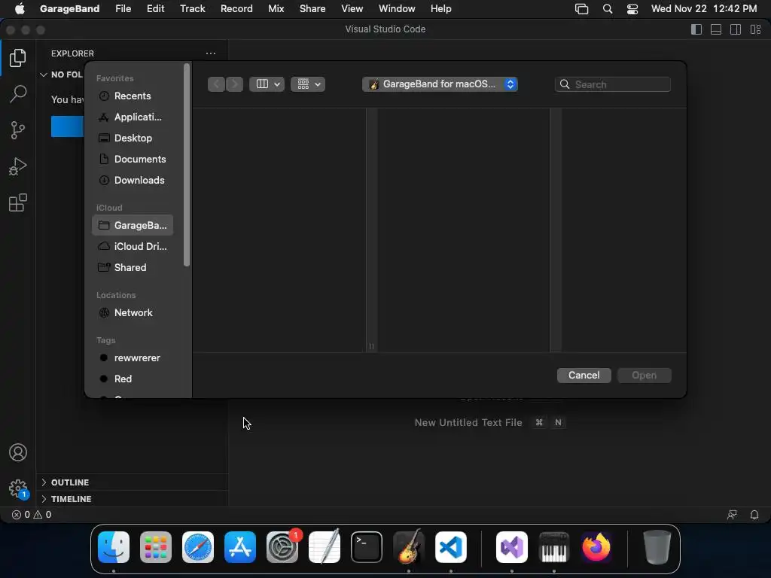Open the Source Control view

point(18,130)
